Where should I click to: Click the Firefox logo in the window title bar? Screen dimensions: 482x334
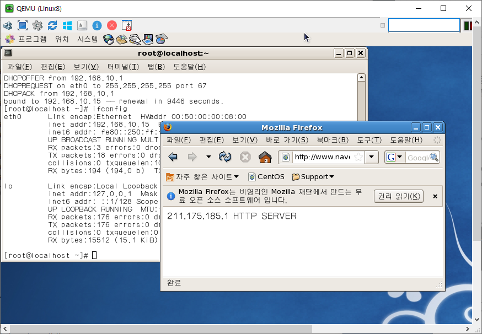168,127
